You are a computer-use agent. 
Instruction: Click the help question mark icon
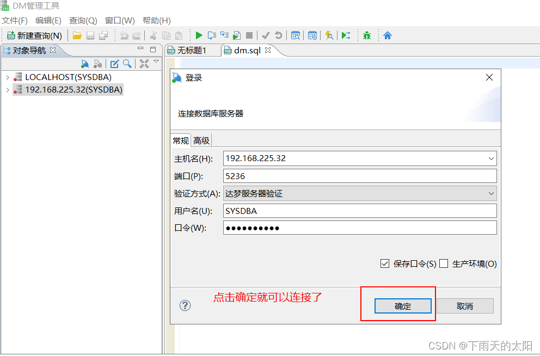[185, 305]
